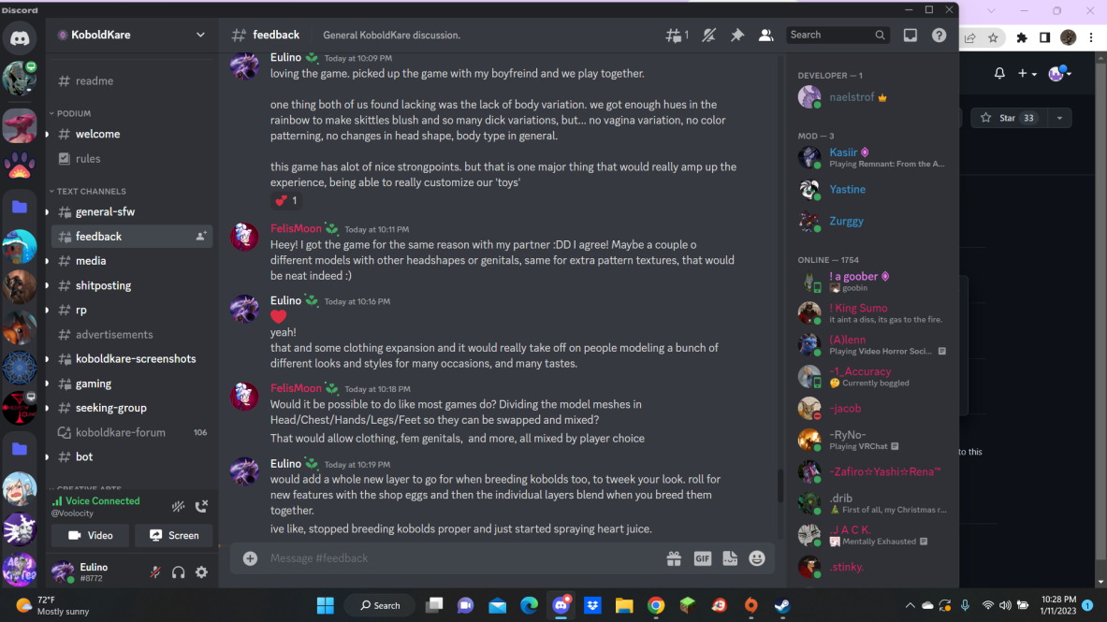
Task: Send a gift via the gift icon
Action: [674, 558]
